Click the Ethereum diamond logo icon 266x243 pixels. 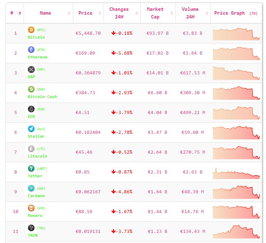click(x=31, y=50)
